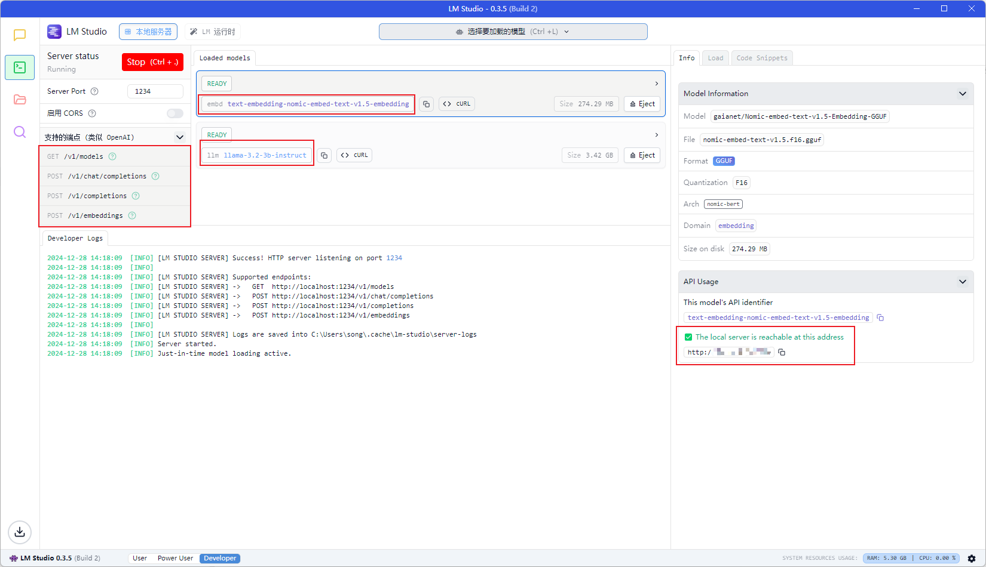This screenshot has width=986, height=567.
Task: Open the model selection dropdown
Action: pyautogui.click(x=513, y=32)
